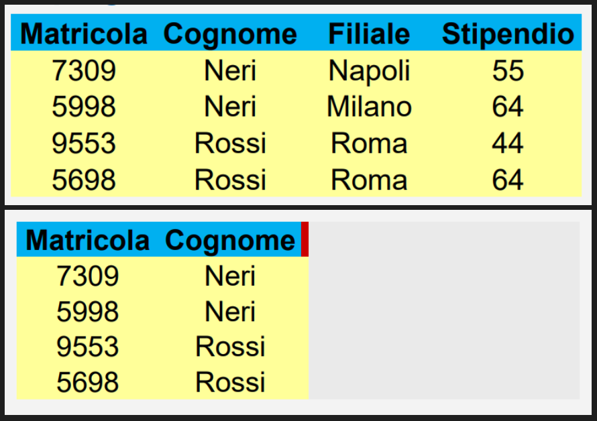Select 9553 in the bottom table

click(88, 347)
